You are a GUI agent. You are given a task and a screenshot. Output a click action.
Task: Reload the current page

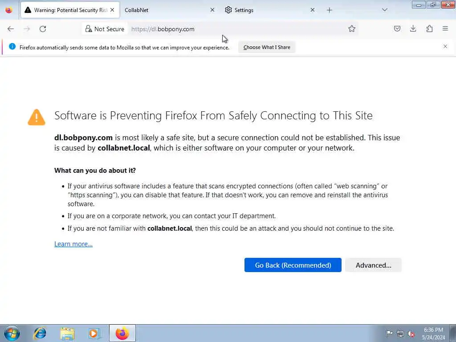tap(43, 29)
